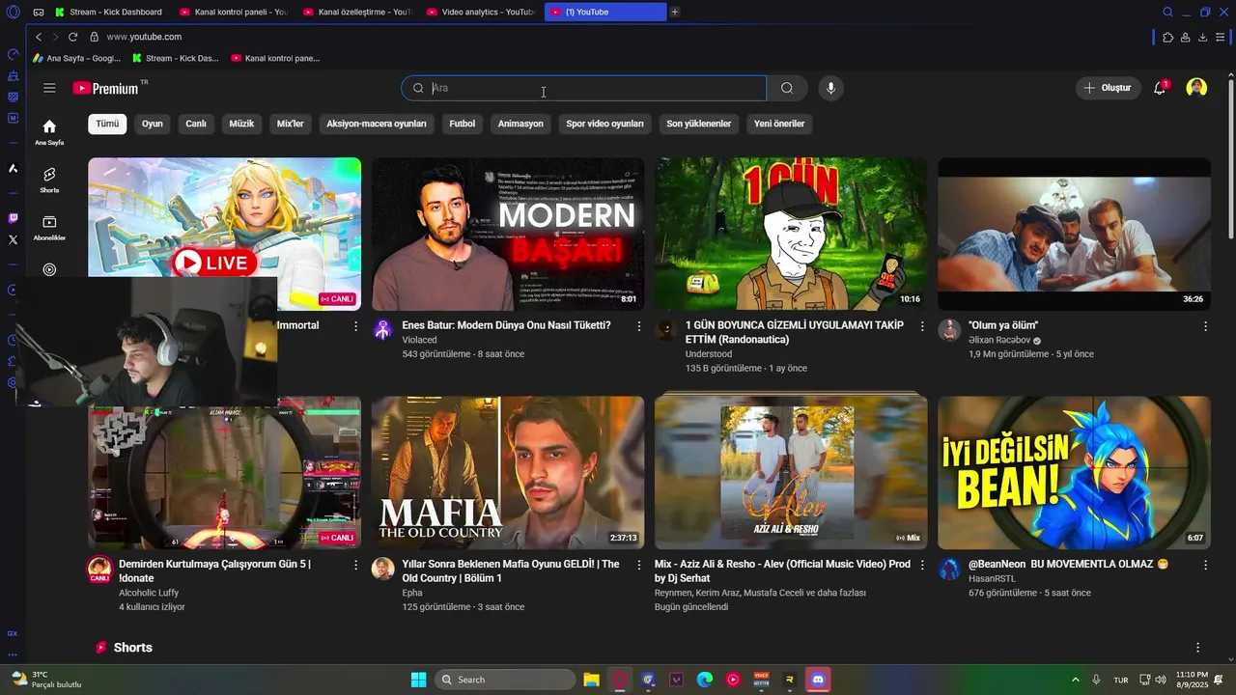Open options menu for Mix Aziz Ali & Resho
The width and height of the screenshot is (1236, 695).
coord(922,565)
